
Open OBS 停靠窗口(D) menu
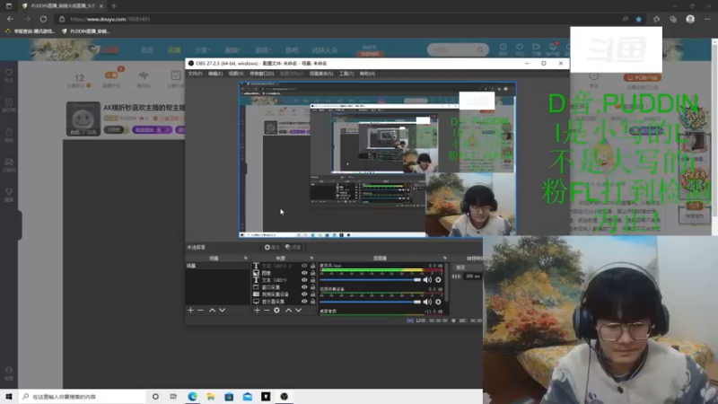coord(261,74)
